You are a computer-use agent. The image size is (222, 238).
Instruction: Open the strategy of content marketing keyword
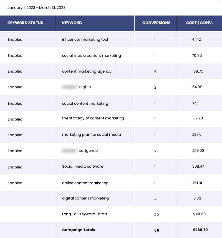[x=93, y=118]
